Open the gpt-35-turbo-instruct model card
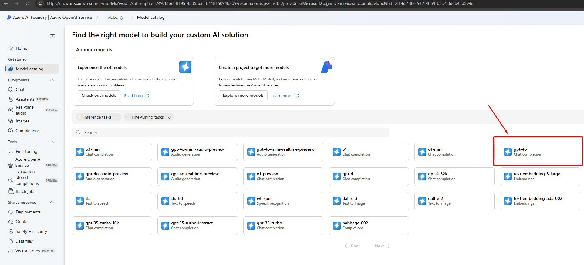Image resolution: width=584 pixels, height=265 pixels. coord(197,226)
